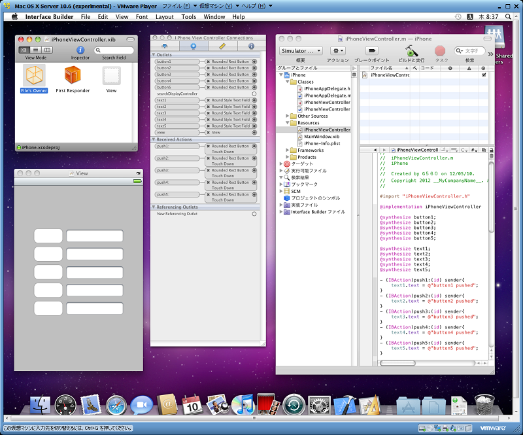This screenshot has height=435, width=523.
Task: Click code editor horizontal scrollbar
Action: pos(397,363)
